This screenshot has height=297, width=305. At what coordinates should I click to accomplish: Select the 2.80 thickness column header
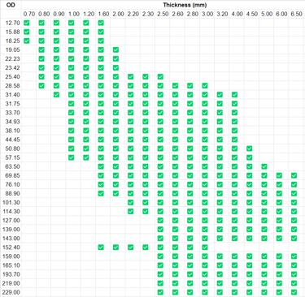point(192,14)
